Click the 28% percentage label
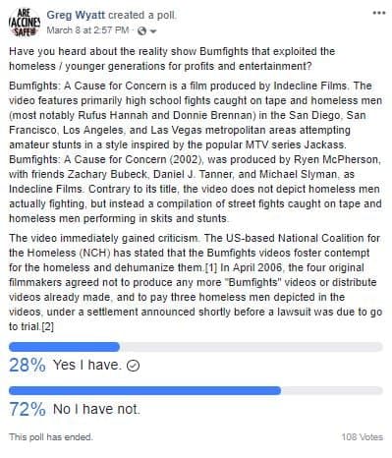 pos(28,365)
